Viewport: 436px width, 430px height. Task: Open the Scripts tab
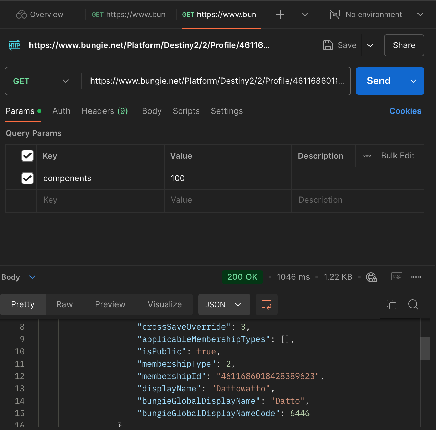coord(186,111)
